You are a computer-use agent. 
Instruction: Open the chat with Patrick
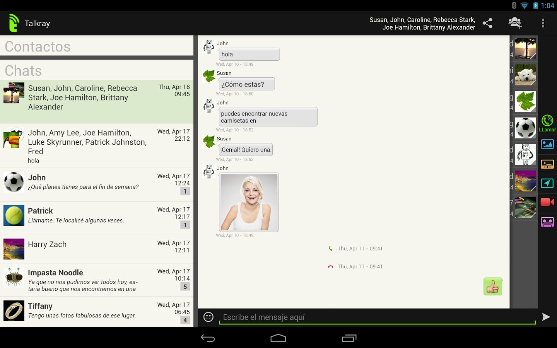(97, 218)
